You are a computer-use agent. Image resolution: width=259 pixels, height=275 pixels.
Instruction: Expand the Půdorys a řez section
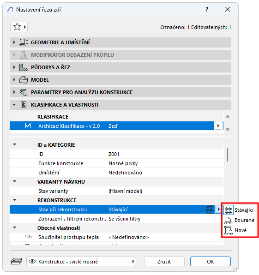(x=14, y=67)
